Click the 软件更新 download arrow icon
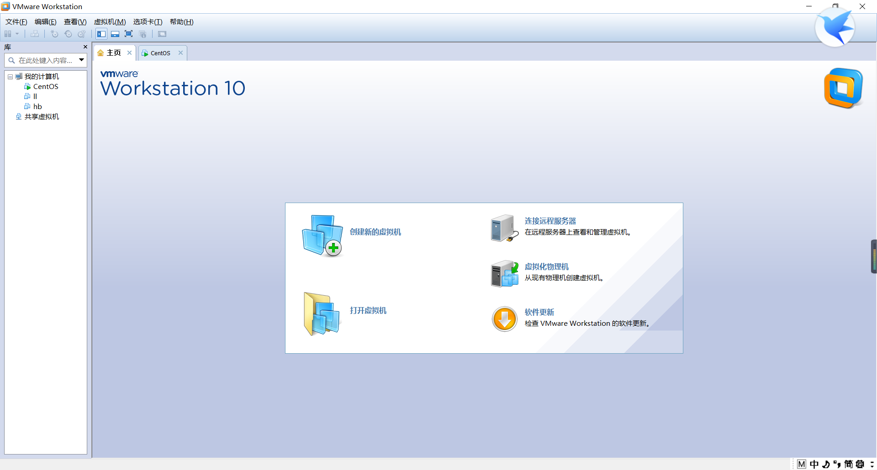 505,319
